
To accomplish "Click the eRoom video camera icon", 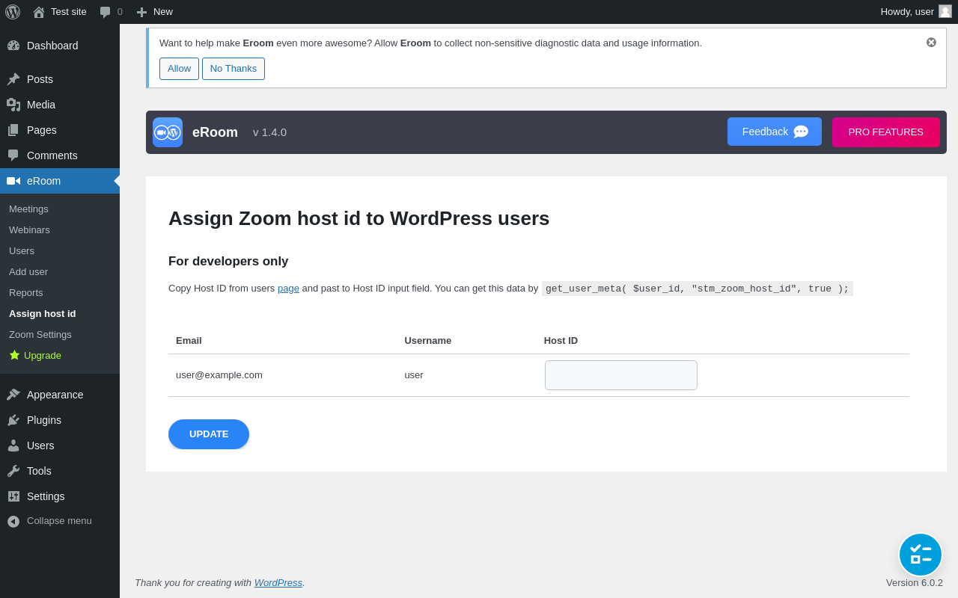I will 13,181.
